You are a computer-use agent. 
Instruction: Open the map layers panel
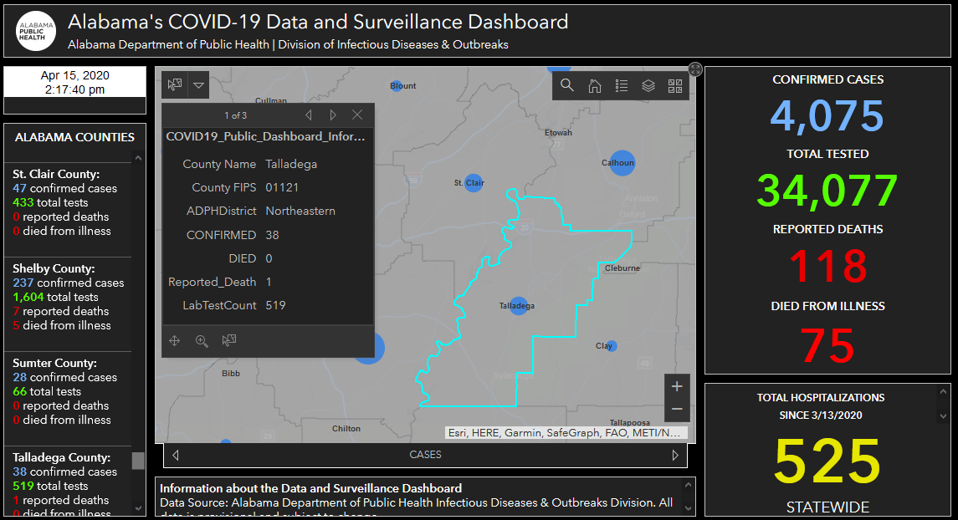648,85
